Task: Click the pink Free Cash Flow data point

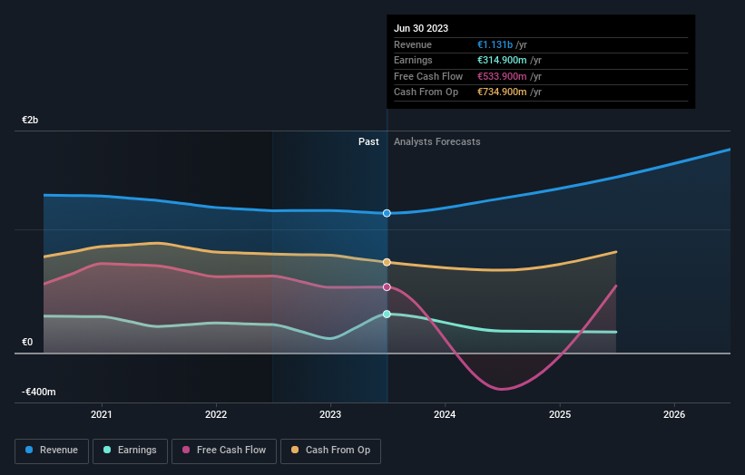Action: pyautogui.click(x=387, y=287)
